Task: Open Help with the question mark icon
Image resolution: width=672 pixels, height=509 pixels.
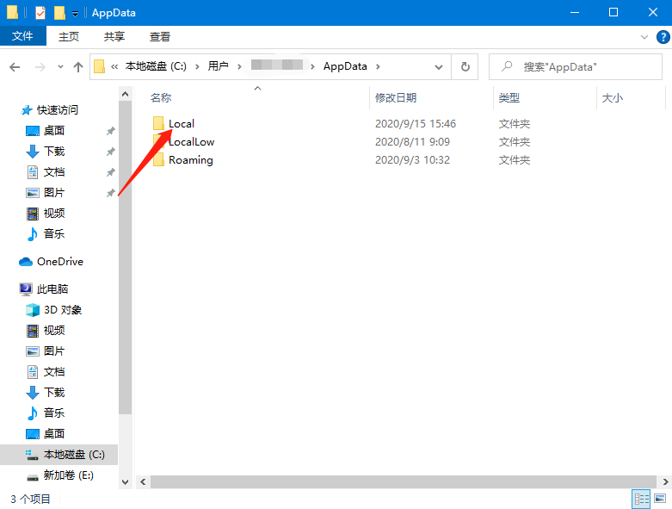Action: click(x=663, y=37)
